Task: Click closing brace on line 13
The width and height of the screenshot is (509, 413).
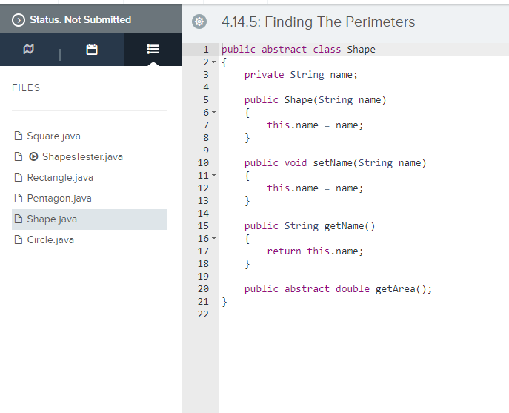Action: (247, 201)
